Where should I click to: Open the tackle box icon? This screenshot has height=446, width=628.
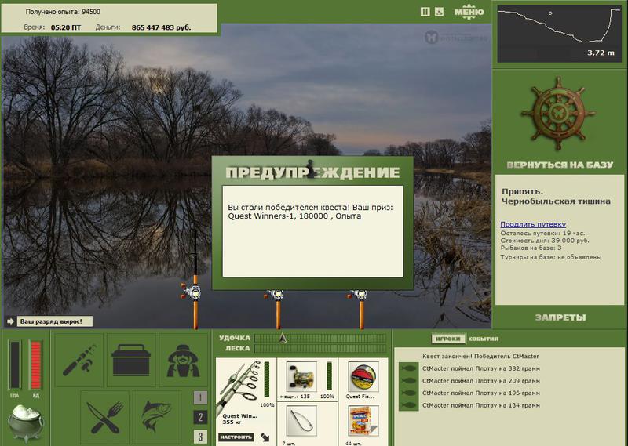tap(131, 360)
